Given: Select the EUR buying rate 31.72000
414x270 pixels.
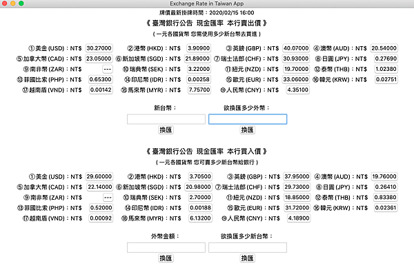Looking at the screenshot, I should (297, 207).
